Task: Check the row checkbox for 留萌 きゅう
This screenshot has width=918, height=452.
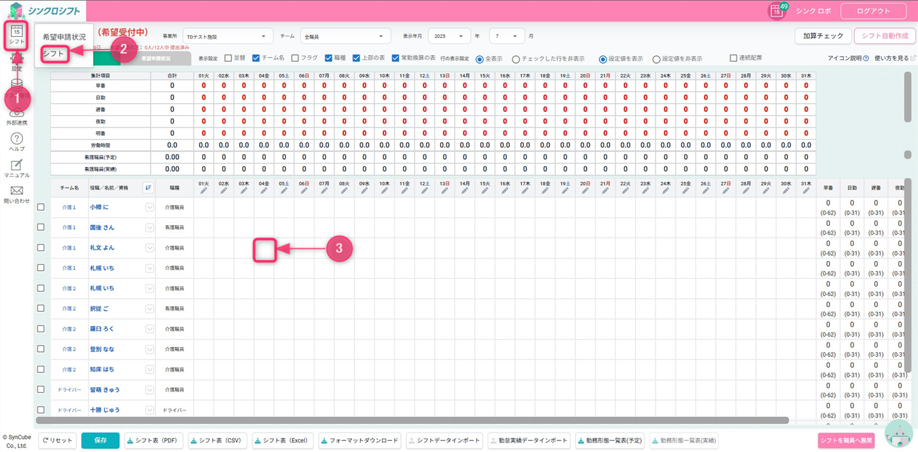Action: pos(41,390)
